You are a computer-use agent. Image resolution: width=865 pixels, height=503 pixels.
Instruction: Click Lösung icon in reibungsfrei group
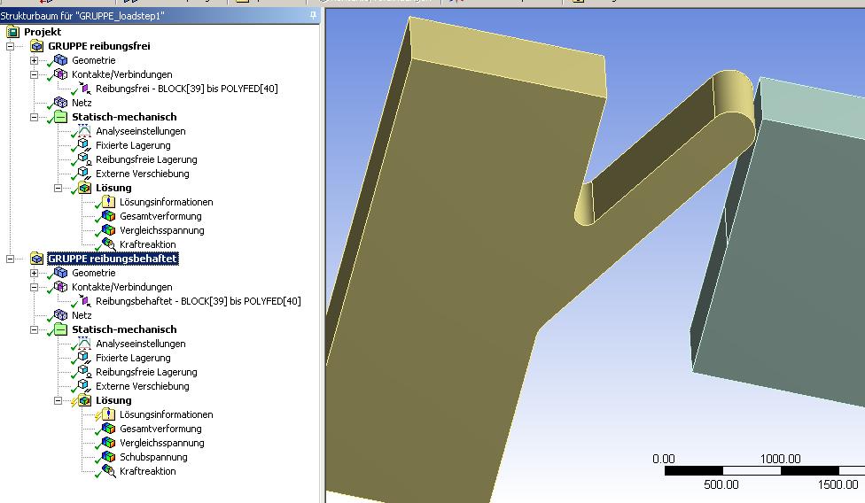tap(84, 188)
